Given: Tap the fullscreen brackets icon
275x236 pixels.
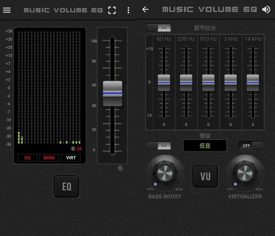Looking at the screenshot, I should tap(112, 10).
